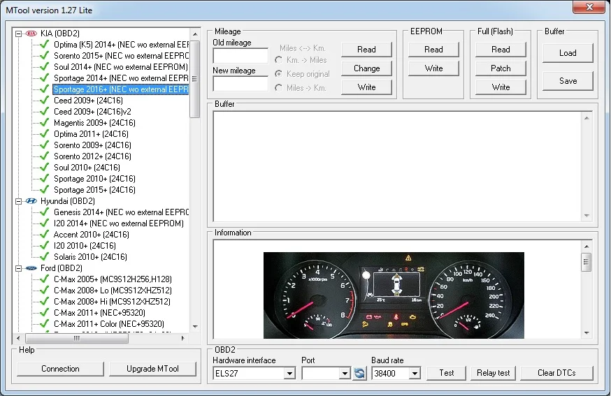This screenshot has height=396, width=611.
Task: Select C-Max 2011+ Color tree entry
Action: coord(108,324)
